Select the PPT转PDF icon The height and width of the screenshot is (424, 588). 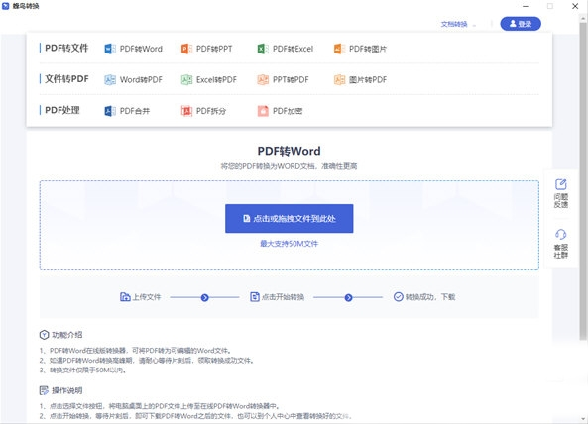[263, 80]
